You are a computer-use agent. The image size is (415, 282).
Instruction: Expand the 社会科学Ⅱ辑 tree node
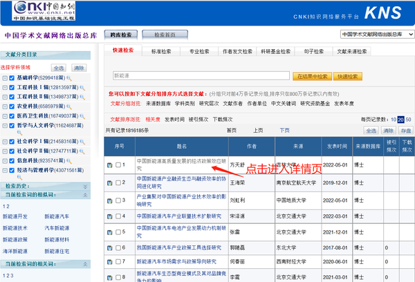click(5, 151)
